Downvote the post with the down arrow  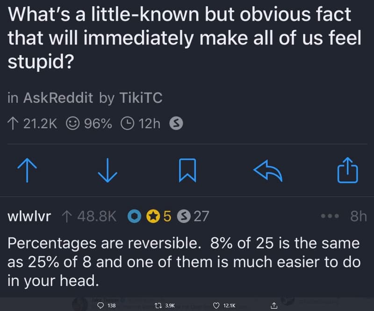[x=107, y=171]
